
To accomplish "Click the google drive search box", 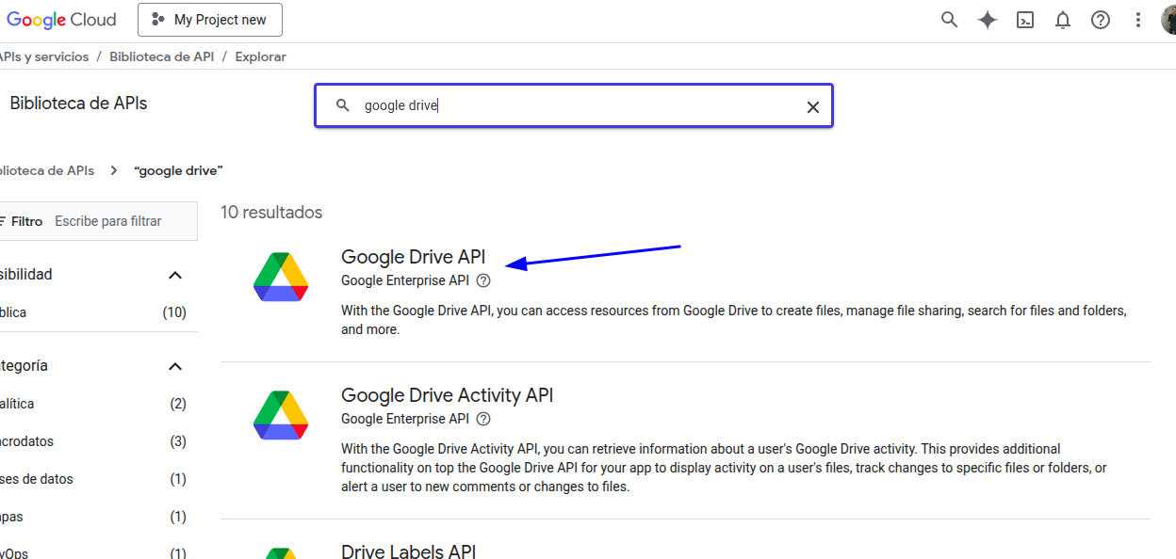I will (x=574, y=105).
